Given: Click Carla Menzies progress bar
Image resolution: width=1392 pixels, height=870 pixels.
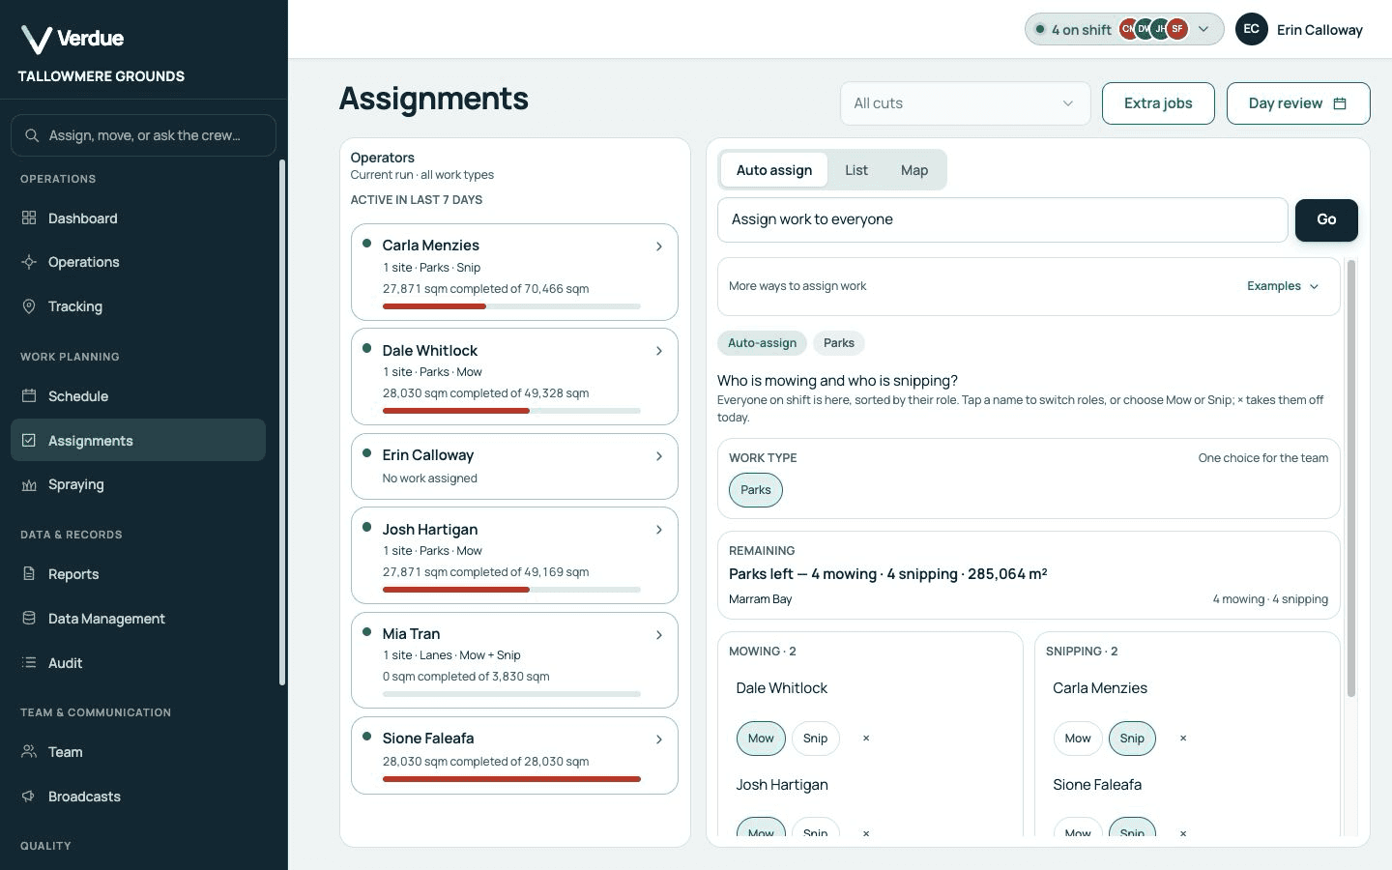Looking at the screenshot, I should click(x=511, y=306).
